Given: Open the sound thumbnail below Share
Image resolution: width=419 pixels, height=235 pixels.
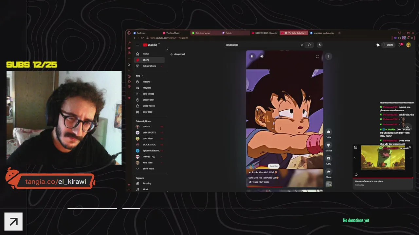Looking at the screenshot, I should pyautogui.click(x=329, y=184).
